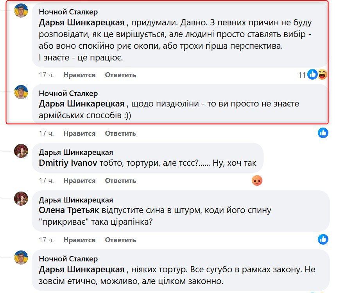Reply to the comment ending "це працює"
The image size is (337, 293).
tap(120, 75)
